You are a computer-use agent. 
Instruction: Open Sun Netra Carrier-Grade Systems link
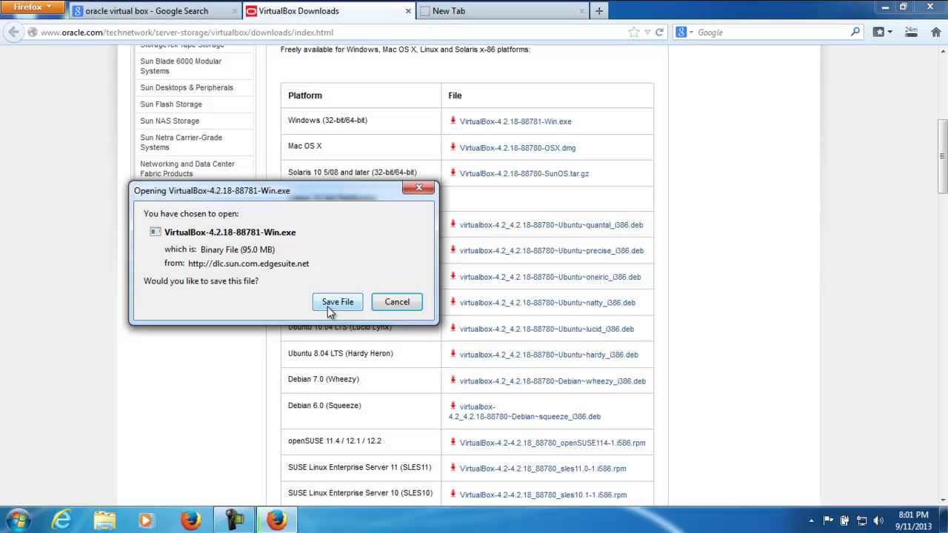pos(181,142)
